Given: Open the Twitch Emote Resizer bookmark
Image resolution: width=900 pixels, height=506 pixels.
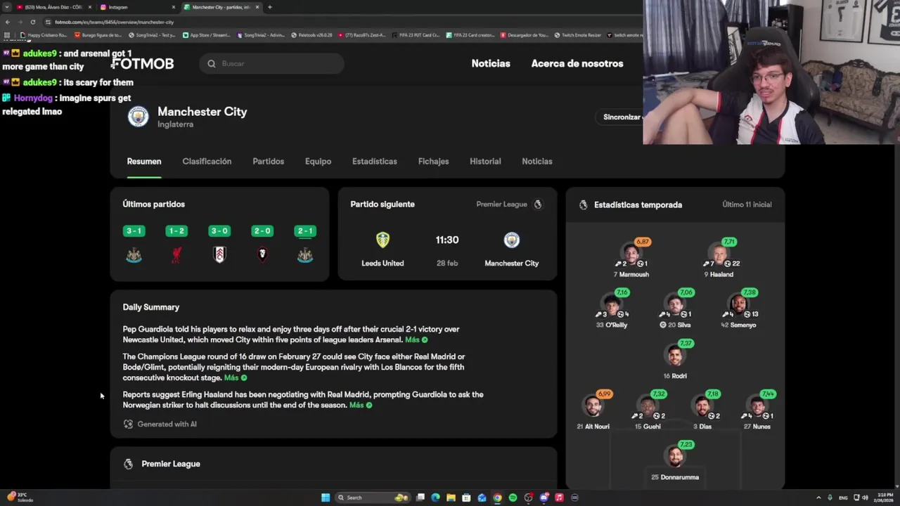Looking at the screenshot, I should tap(578, 35).
